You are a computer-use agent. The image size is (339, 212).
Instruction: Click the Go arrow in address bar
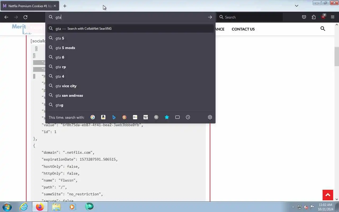tap(210, 17)
